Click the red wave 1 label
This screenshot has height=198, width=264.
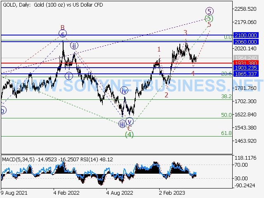pos(159,49)
